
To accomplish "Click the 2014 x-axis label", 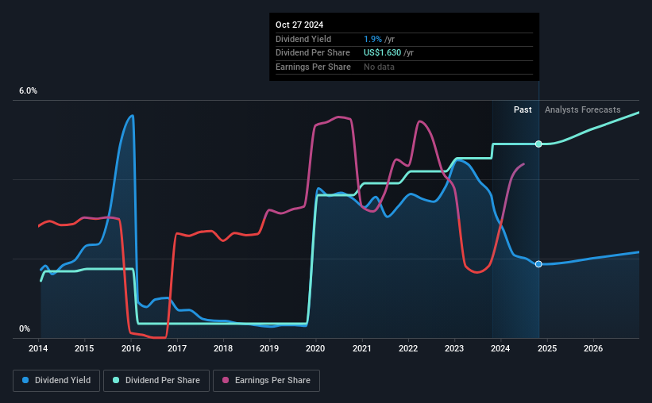I will tap(38, 348).
